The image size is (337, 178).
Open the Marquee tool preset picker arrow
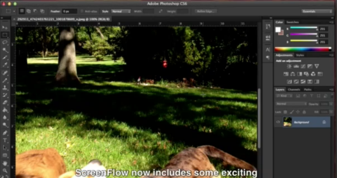click(14, 11)
